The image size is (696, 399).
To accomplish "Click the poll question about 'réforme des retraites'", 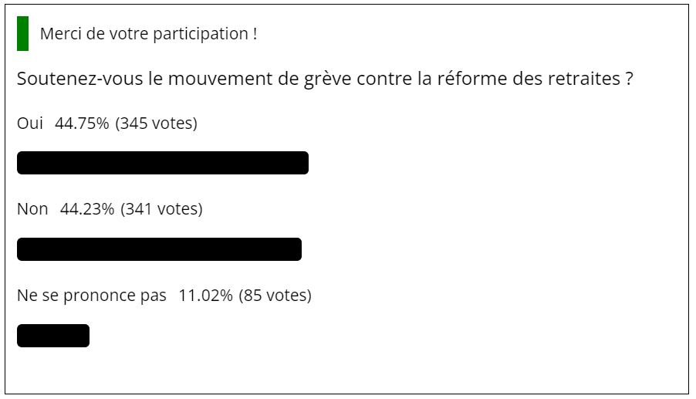I will [x=325, y=79].
